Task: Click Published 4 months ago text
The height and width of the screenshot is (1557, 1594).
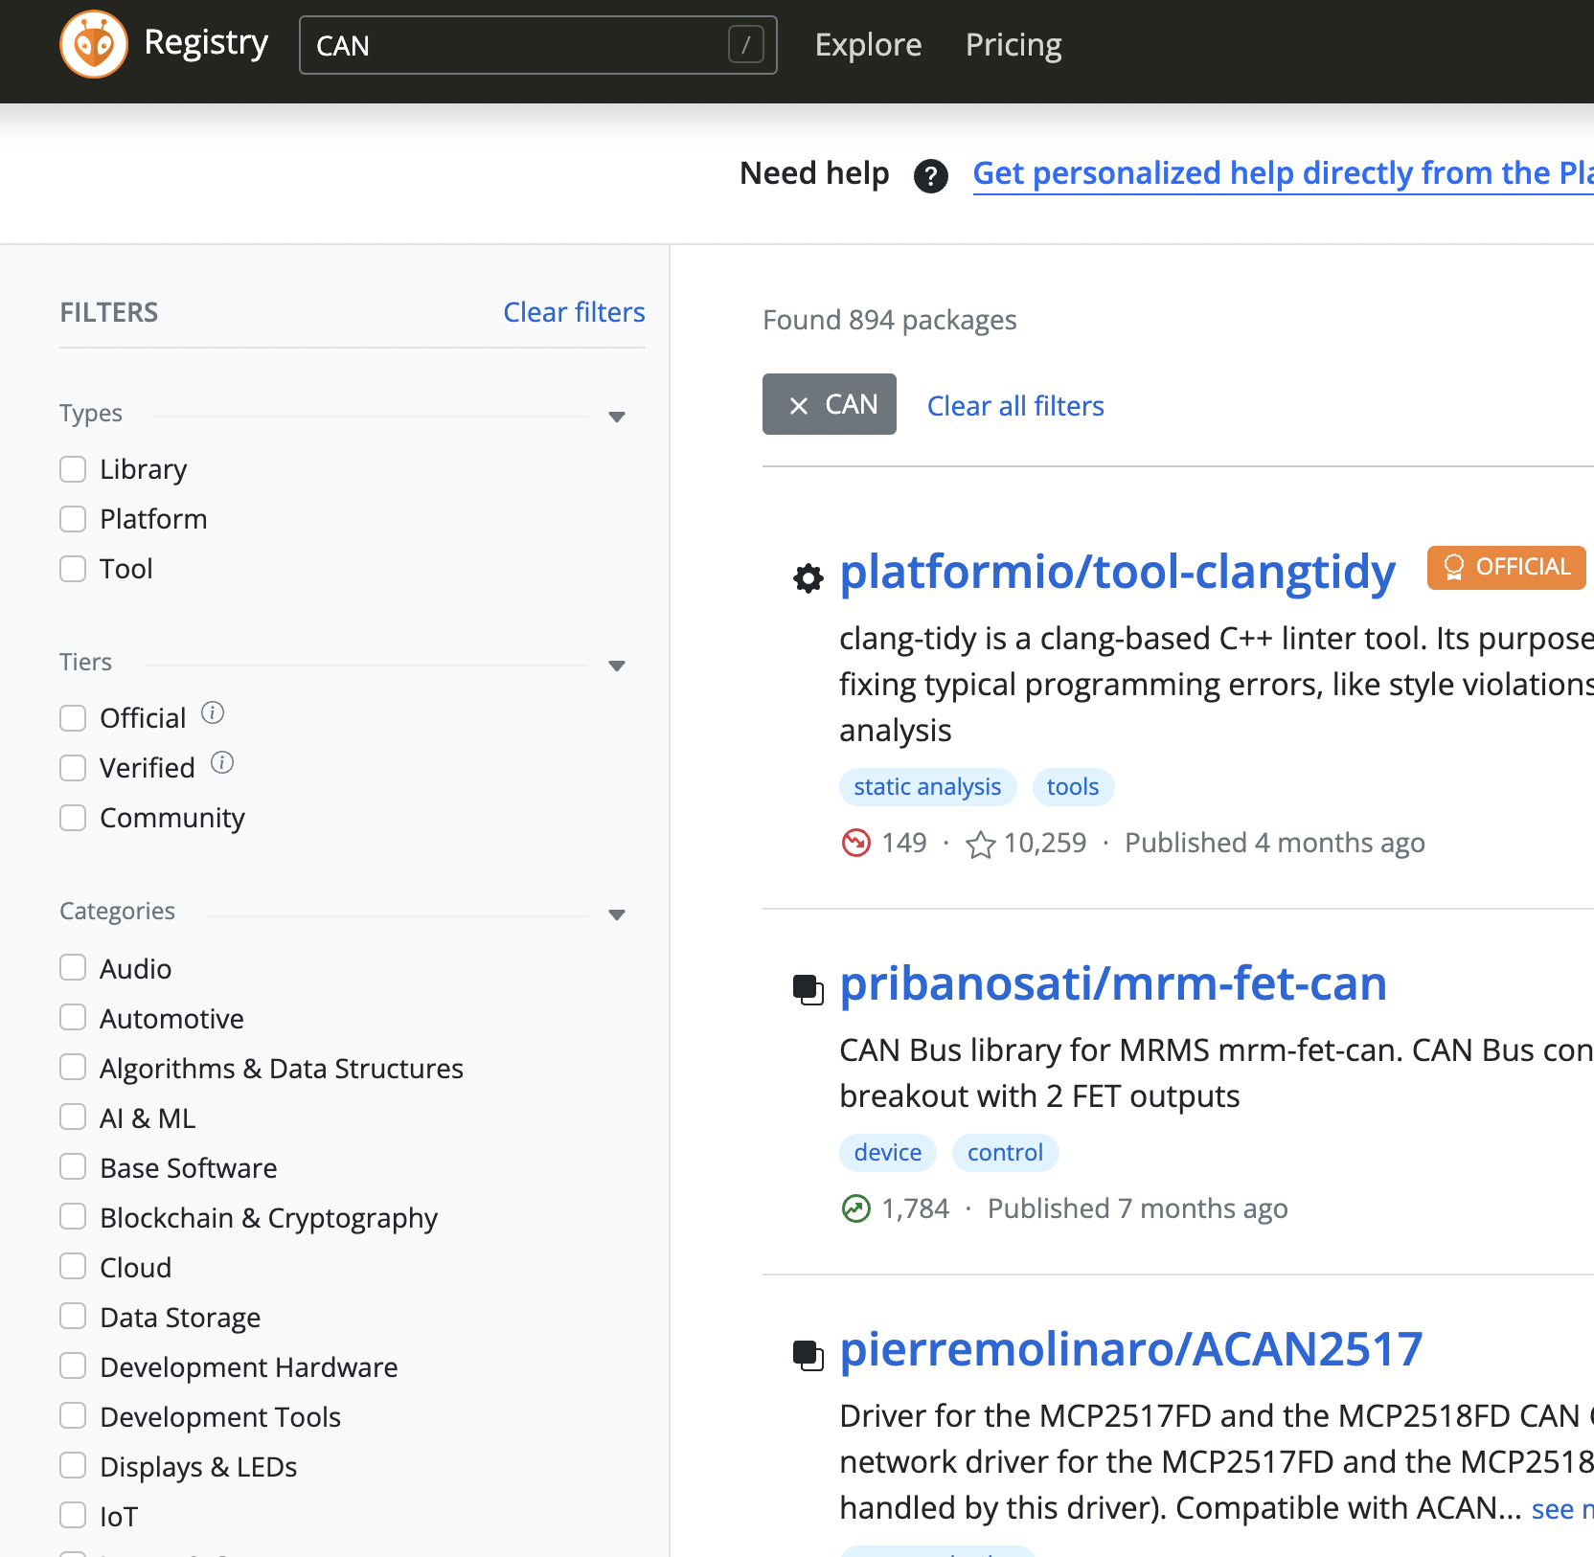Action: 1274,844
